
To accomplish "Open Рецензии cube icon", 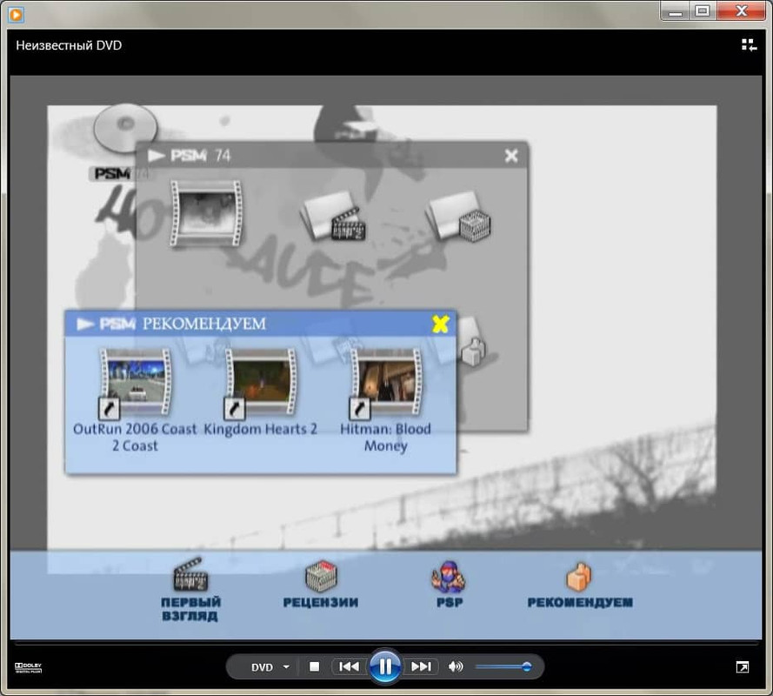I will pyautogui.click(x=321, y=575).
